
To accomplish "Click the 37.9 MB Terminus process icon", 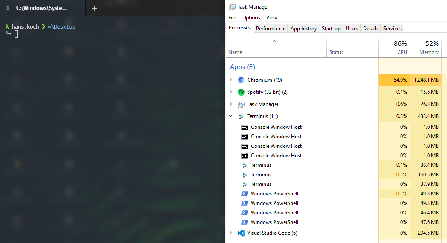I will pos(245,184).
